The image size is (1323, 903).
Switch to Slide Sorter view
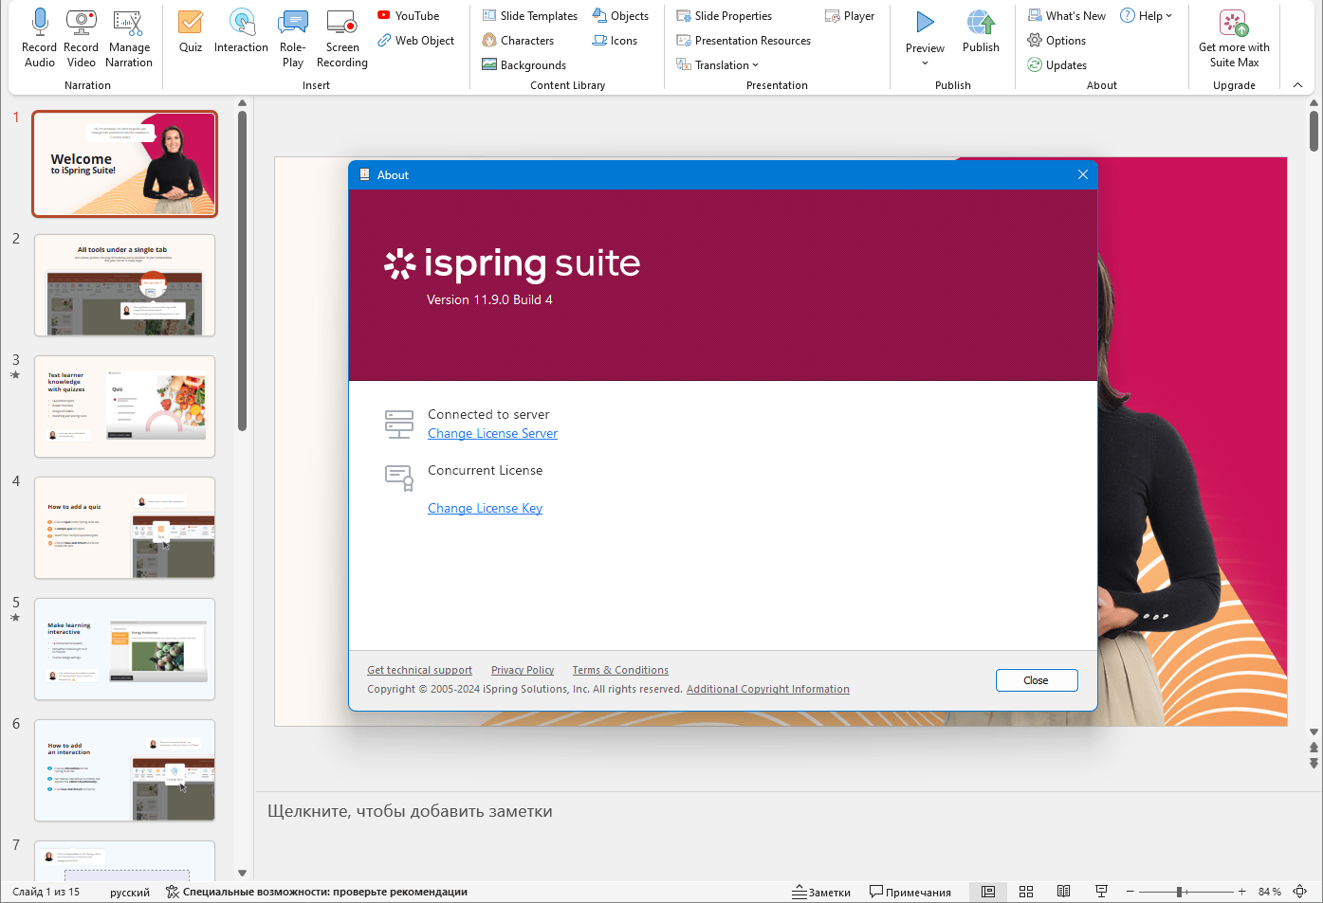point(1026,892)
